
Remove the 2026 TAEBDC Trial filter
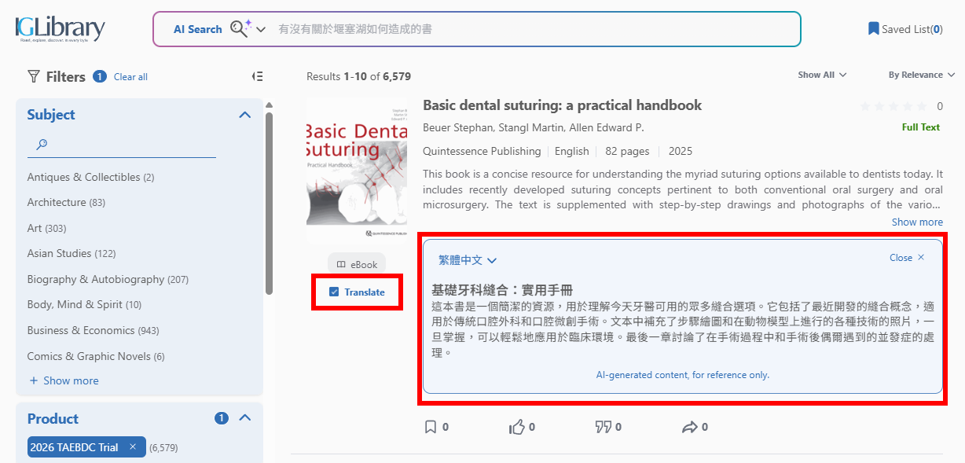(x=133, y=447)
